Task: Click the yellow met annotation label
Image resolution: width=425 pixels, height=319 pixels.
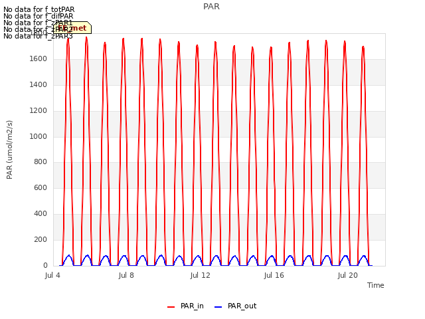Action: (72, 28)
